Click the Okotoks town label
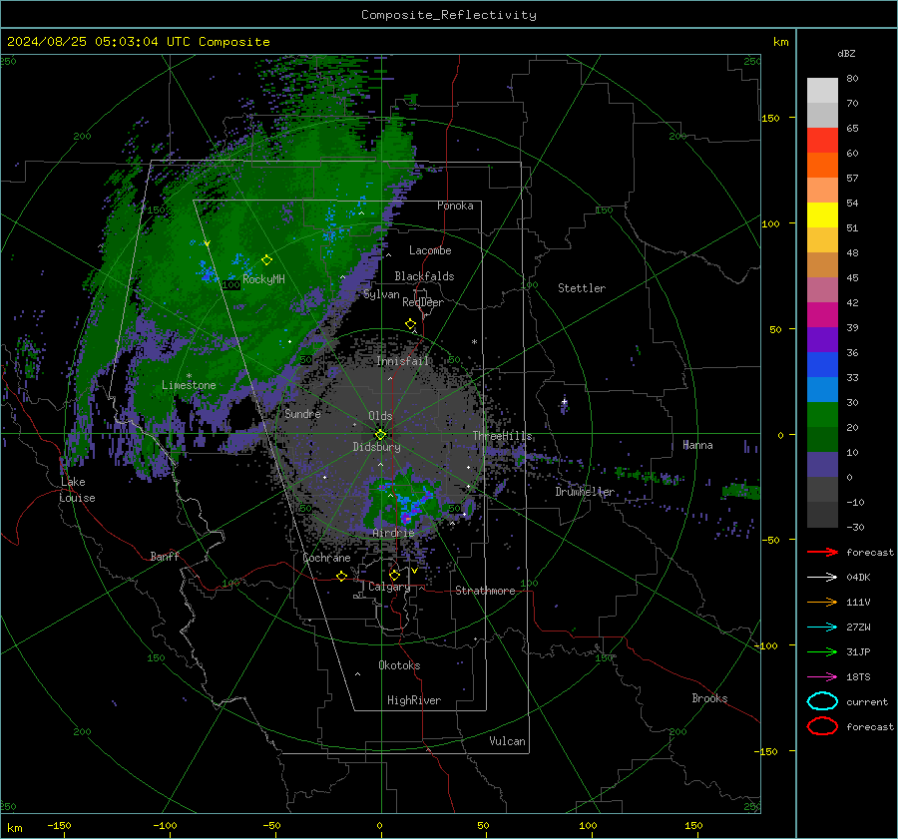This screenshot has width=898, height=839. pyautogui.click(x=399, y=665)
